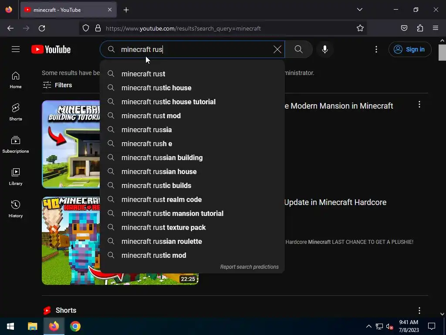
Task: Open File Explorer from the taskbar
Action: click(32, 326)
